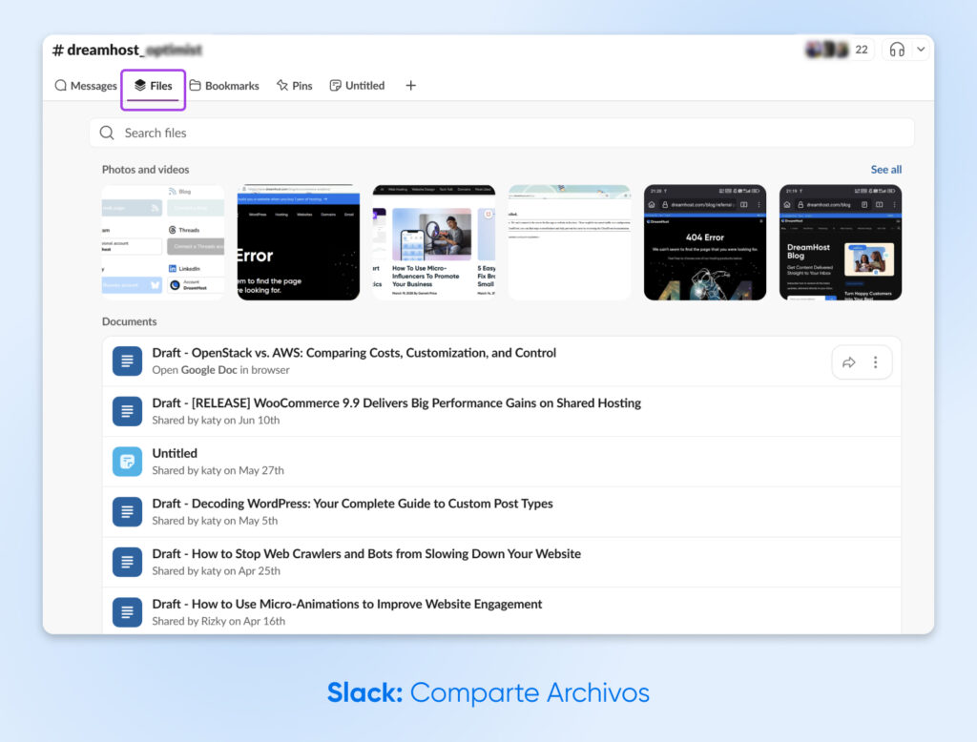Viewport: 977px width, 742px height.
Task: Switch to the Messages tab
Action: (85, 85)
